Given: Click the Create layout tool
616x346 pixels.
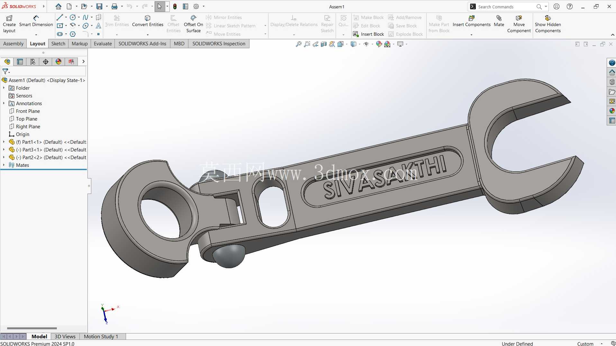Looking at the screenshot, I should click(9, 24).
